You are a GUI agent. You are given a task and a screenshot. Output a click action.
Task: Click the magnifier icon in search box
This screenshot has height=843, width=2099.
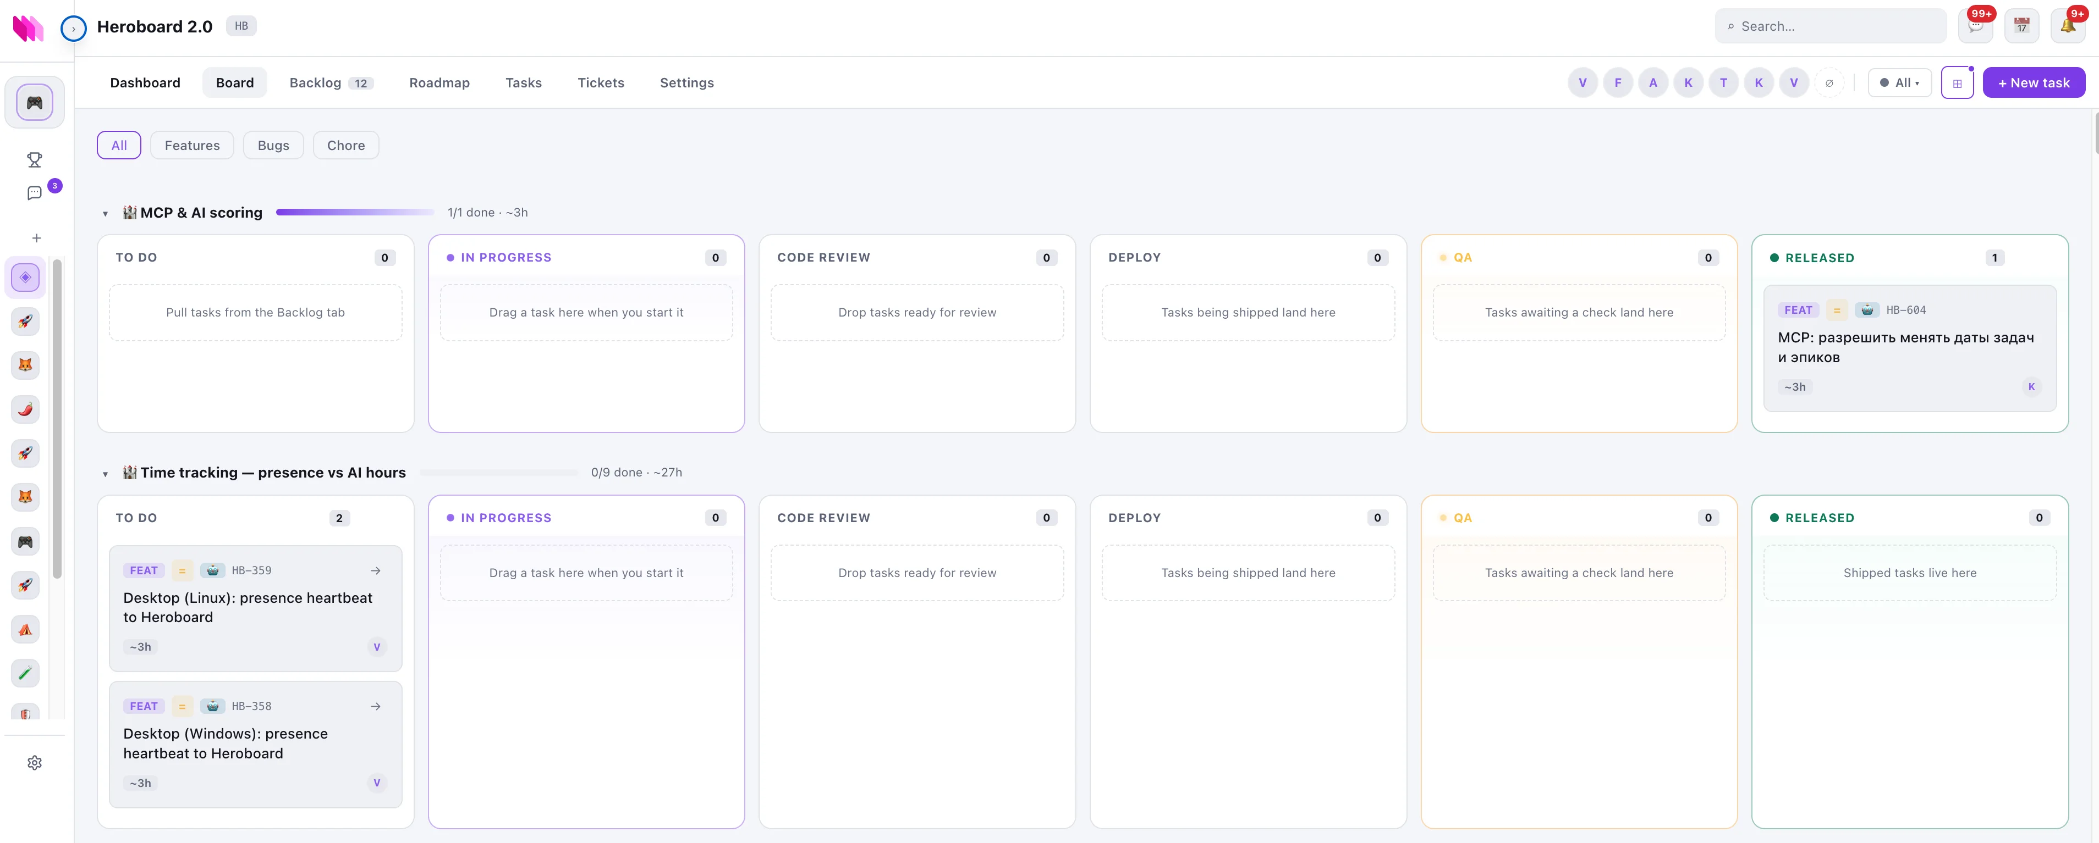point(1730,27)
